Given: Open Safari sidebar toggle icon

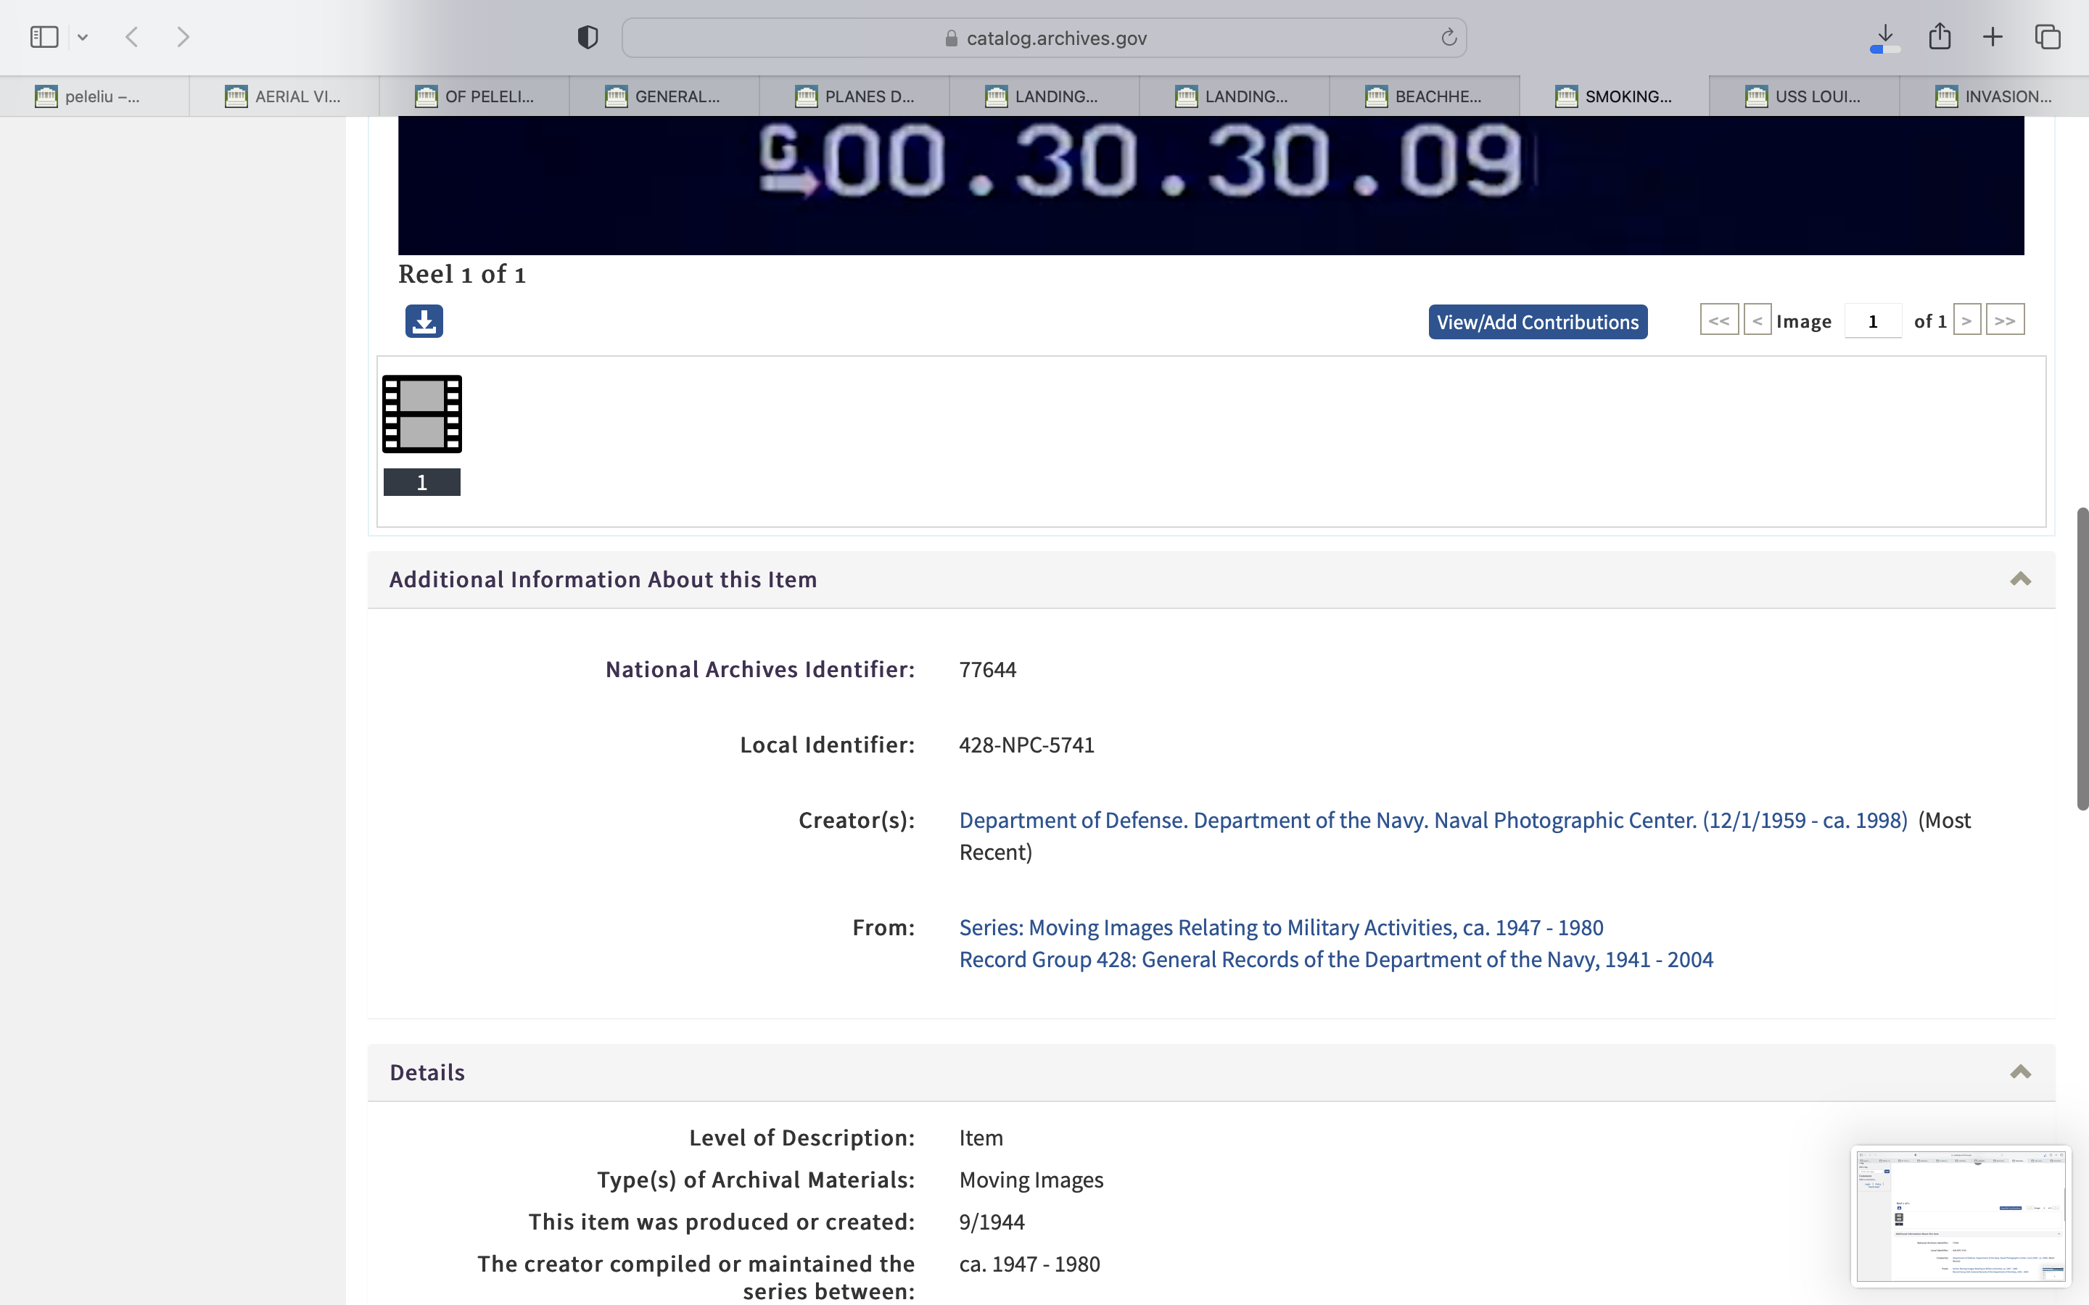Looking at the screenshot, I should point(44,37).
